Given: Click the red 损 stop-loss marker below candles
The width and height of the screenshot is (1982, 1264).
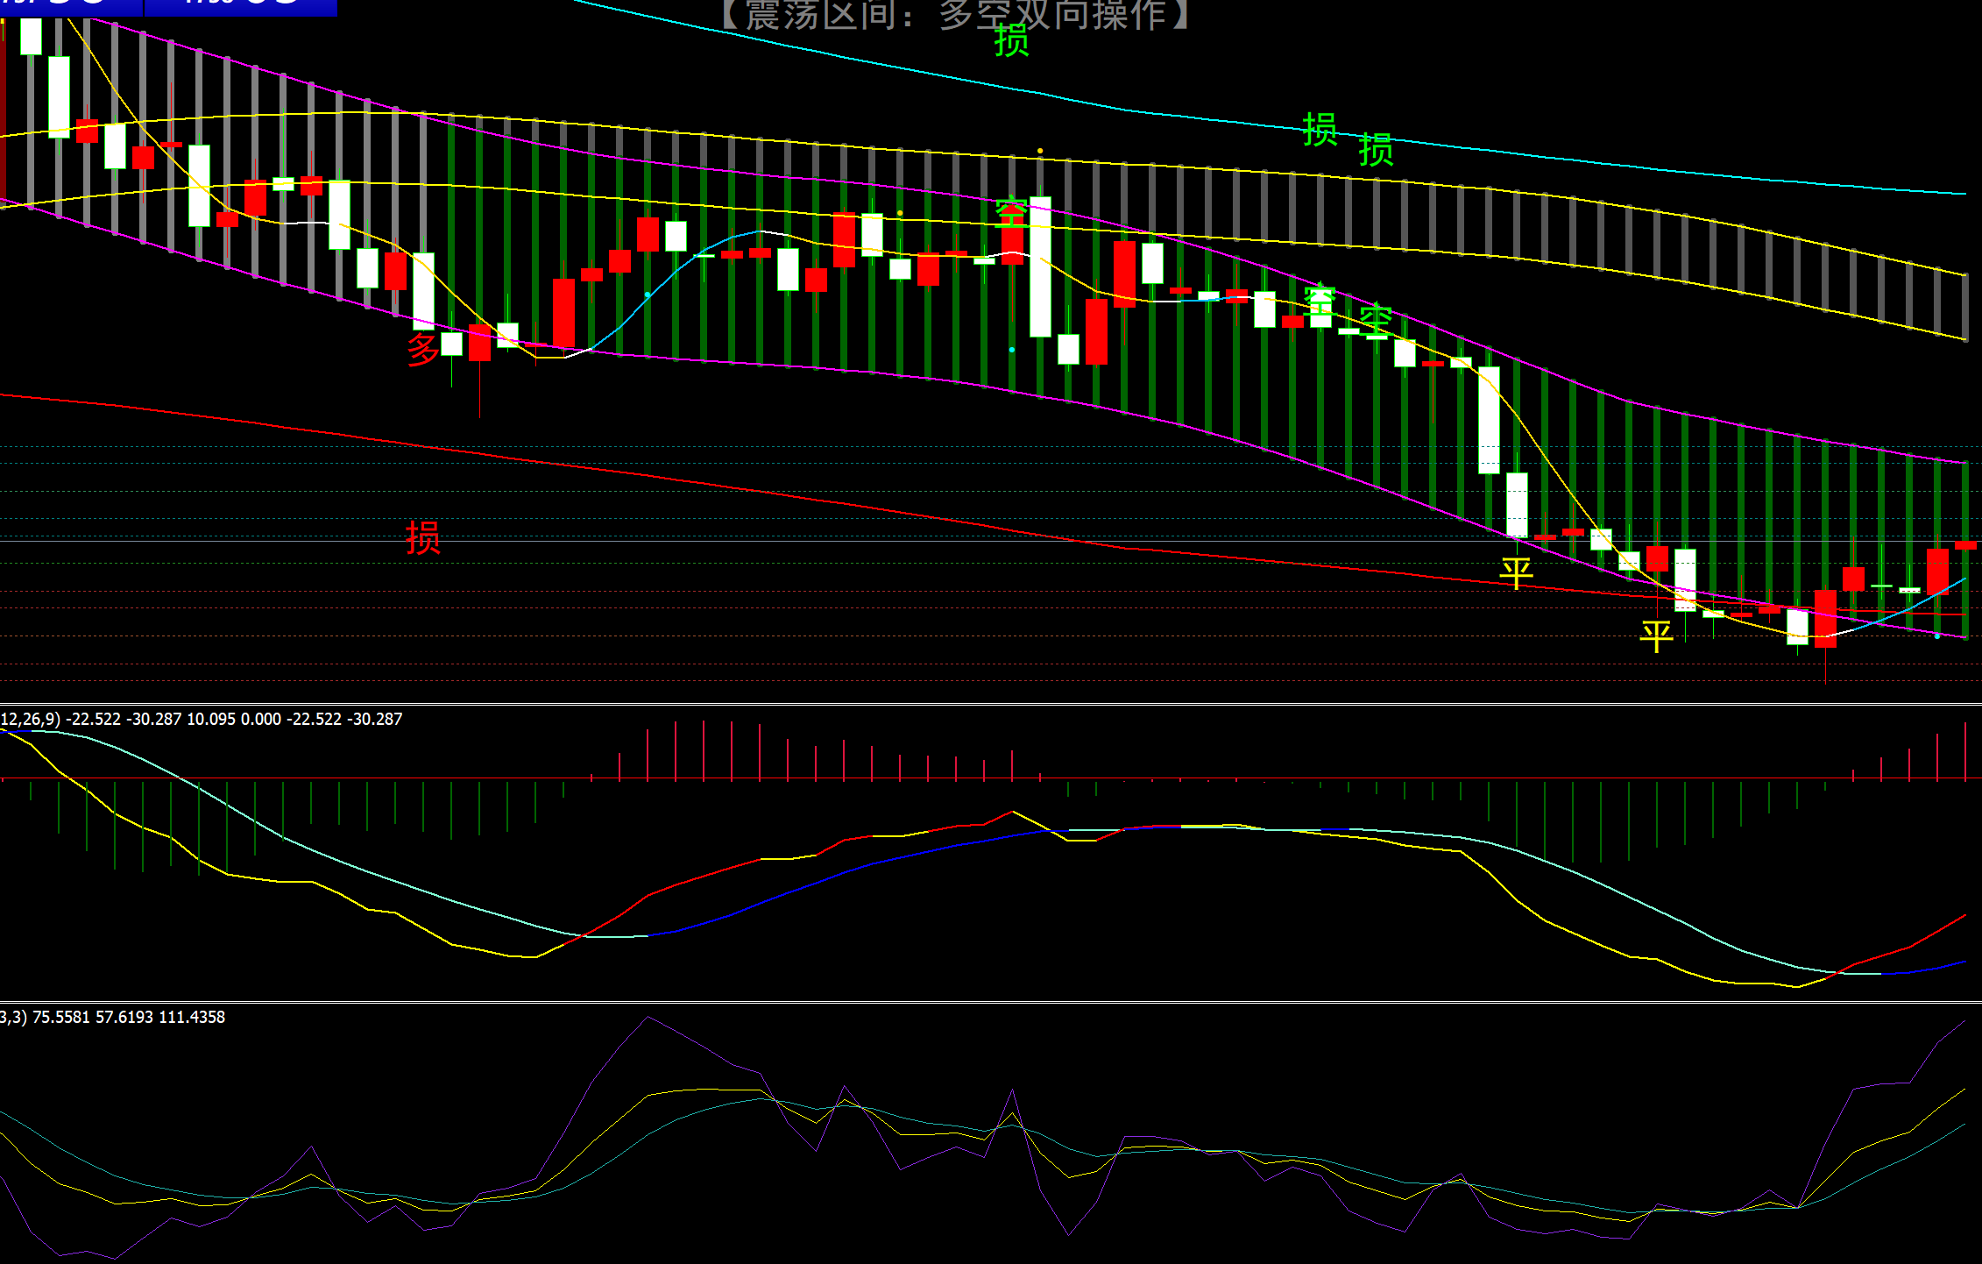Looking at the screenshot, I should pos(422,537).
